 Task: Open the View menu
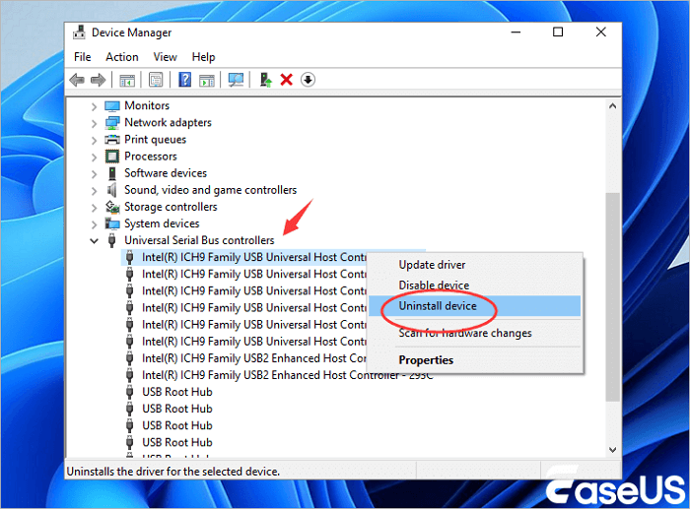165,57
